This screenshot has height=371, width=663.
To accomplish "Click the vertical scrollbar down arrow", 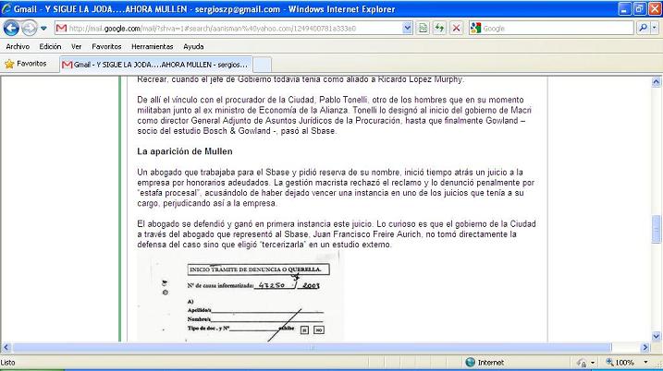I will [x=656, y=336].
